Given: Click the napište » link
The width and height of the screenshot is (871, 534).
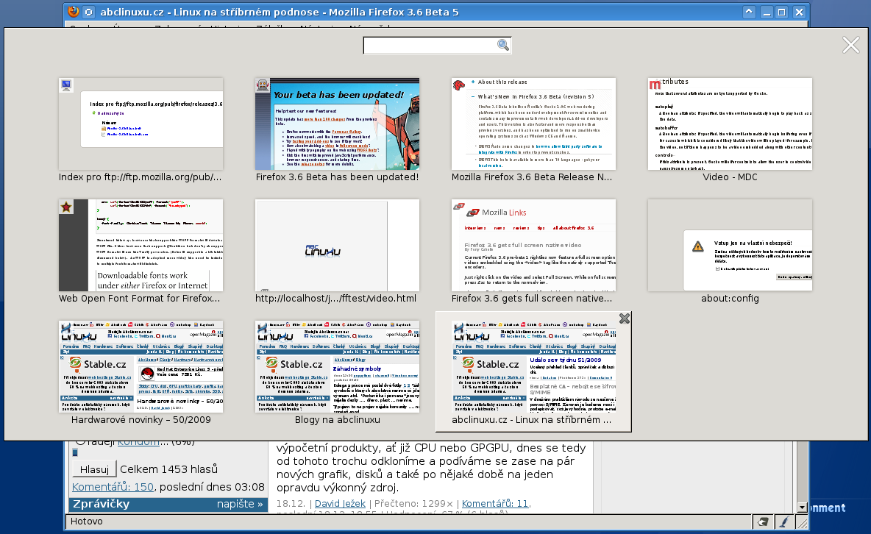Looking at the screenshot, I should (240, 504).
